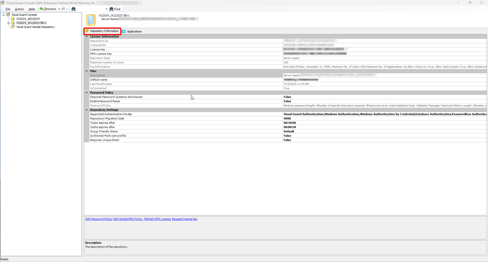Open the Action menu
This screenshot has height=262, width=488.
pos(19,9)
